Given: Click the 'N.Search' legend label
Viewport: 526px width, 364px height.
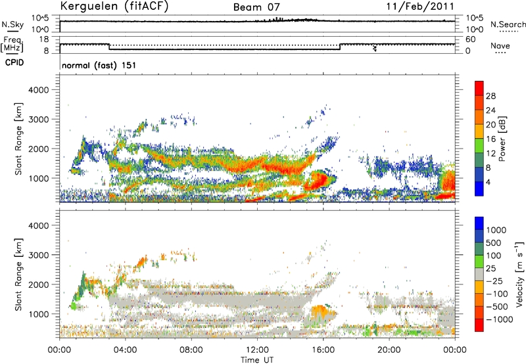Looking at the screenshot, I should (508, 24).
